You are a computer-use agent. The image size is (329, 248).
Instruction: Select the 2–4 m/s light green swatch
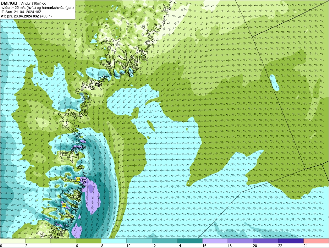point(38,241)
